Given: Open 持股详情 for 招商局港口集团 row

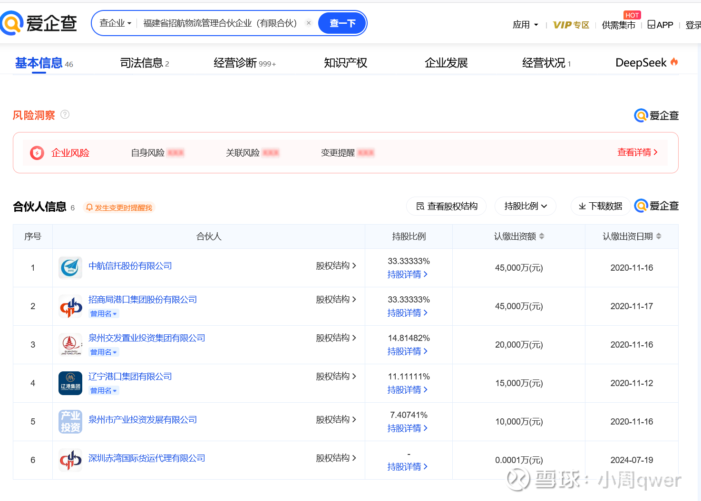Looking at the screenshot, I should pyautogui.click(x=408, y=313).
